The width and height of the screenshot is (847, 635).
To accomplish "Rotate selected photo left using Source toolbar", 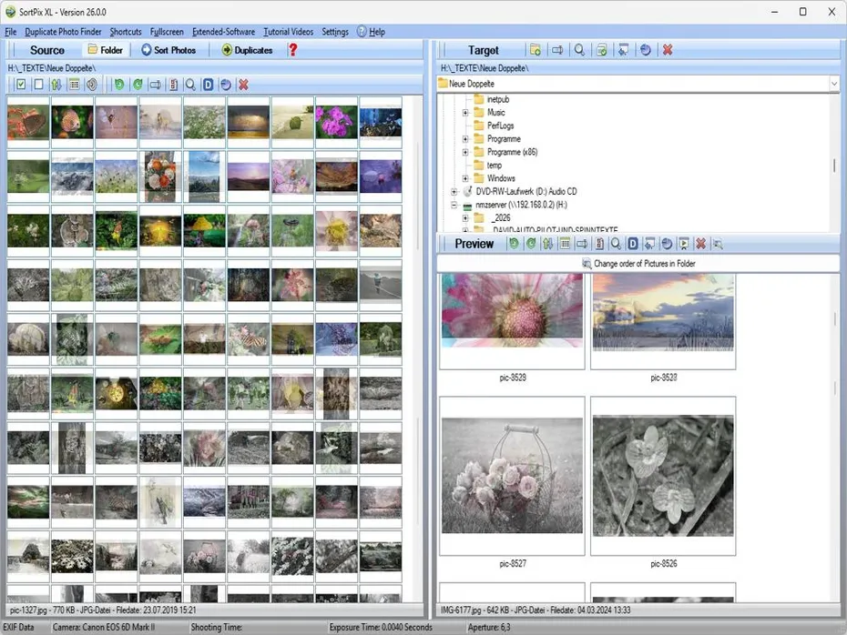I will (119, 84).
